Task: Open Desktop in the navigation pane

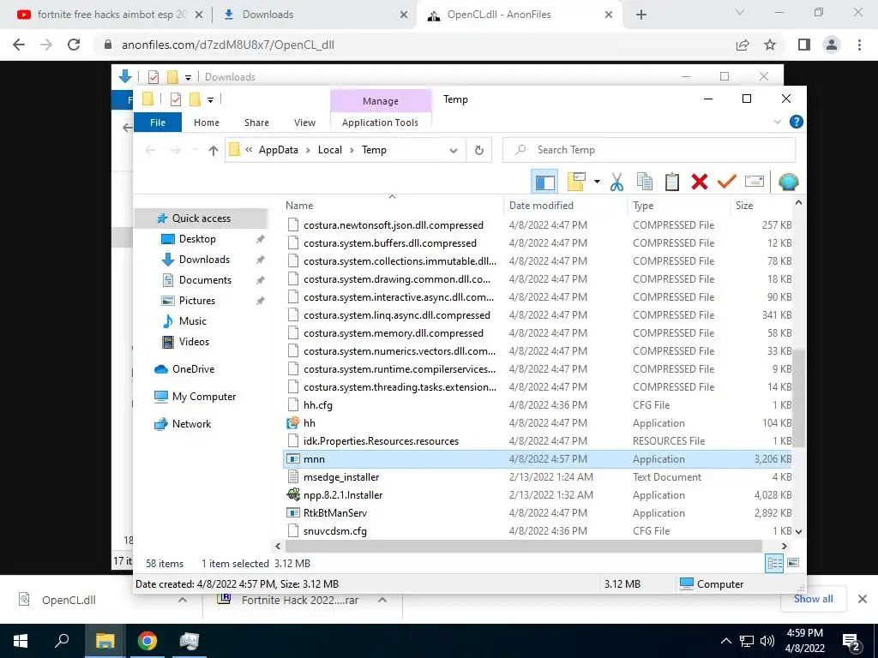Action: 197,239
